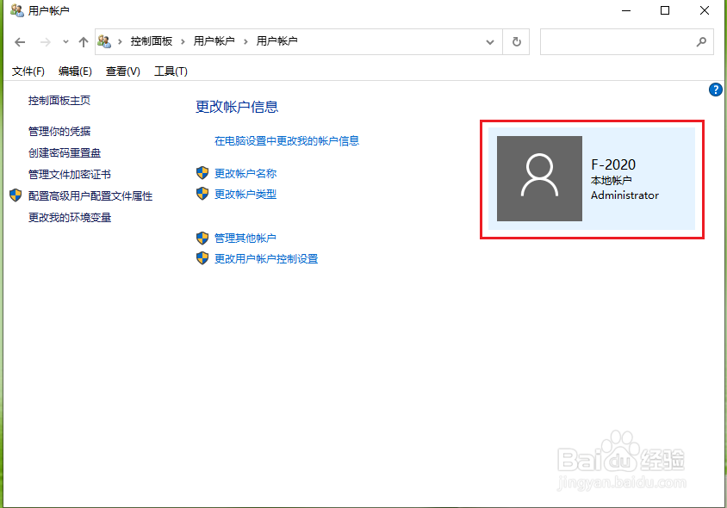
Task: Click the window title bar icon
Action: 17,10
